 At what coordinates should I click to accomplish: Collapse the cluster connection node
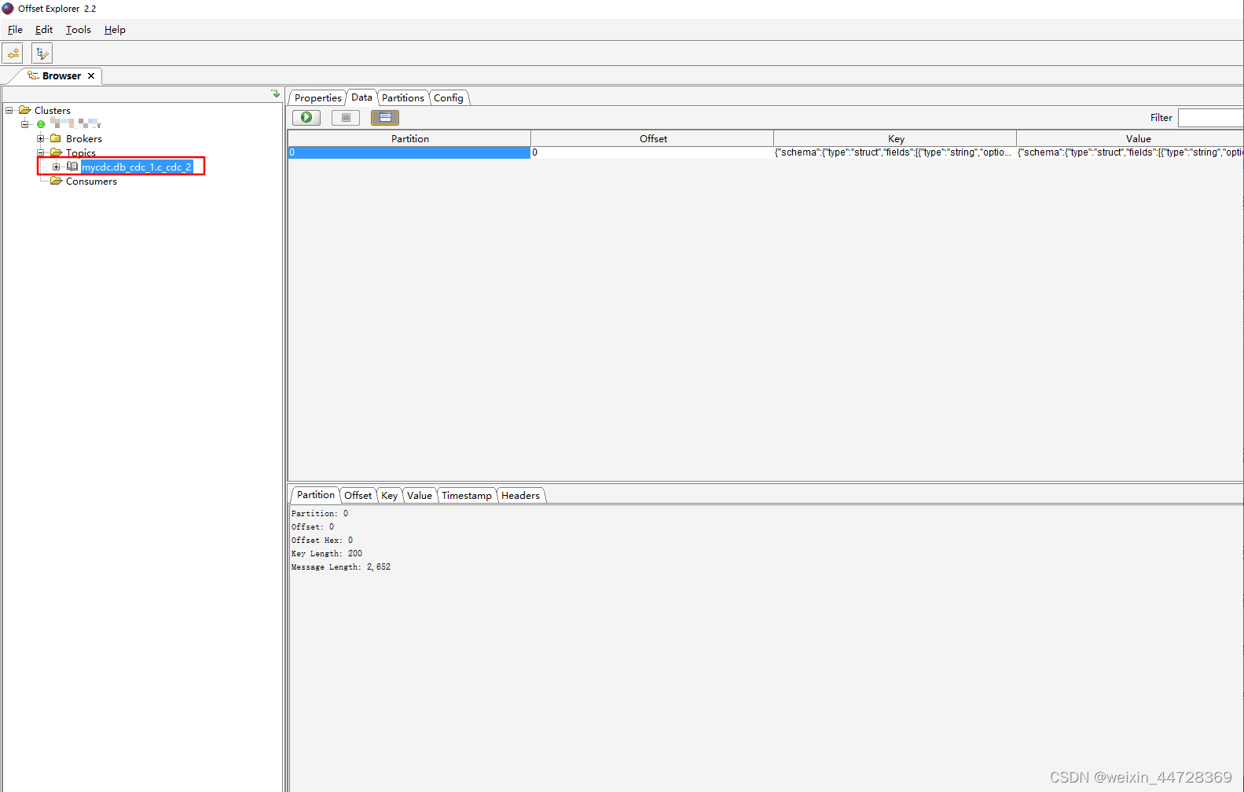(x=25, y=124)
